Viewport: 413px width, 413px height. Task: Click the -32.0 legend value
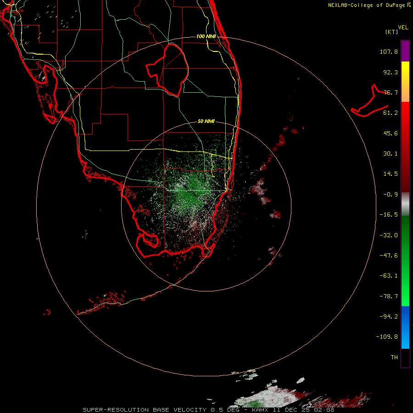click(x=389, y=235)
